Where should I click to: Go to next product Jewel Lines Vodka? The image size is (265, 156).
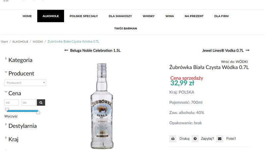pyautogui.click(x=226, y=50)
